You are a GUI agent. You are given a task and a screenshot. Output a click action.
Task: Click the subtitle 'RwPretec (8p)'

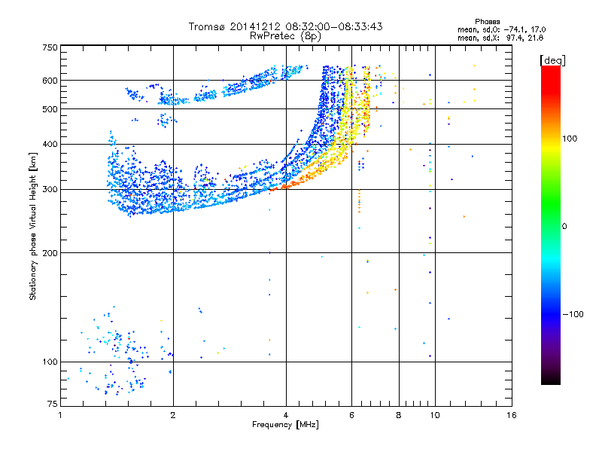[x=285, y=36]
